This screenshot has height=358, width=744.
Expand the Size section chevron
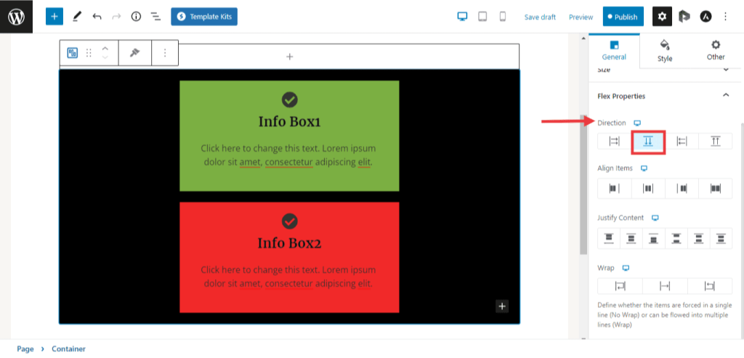pos(725,70)
